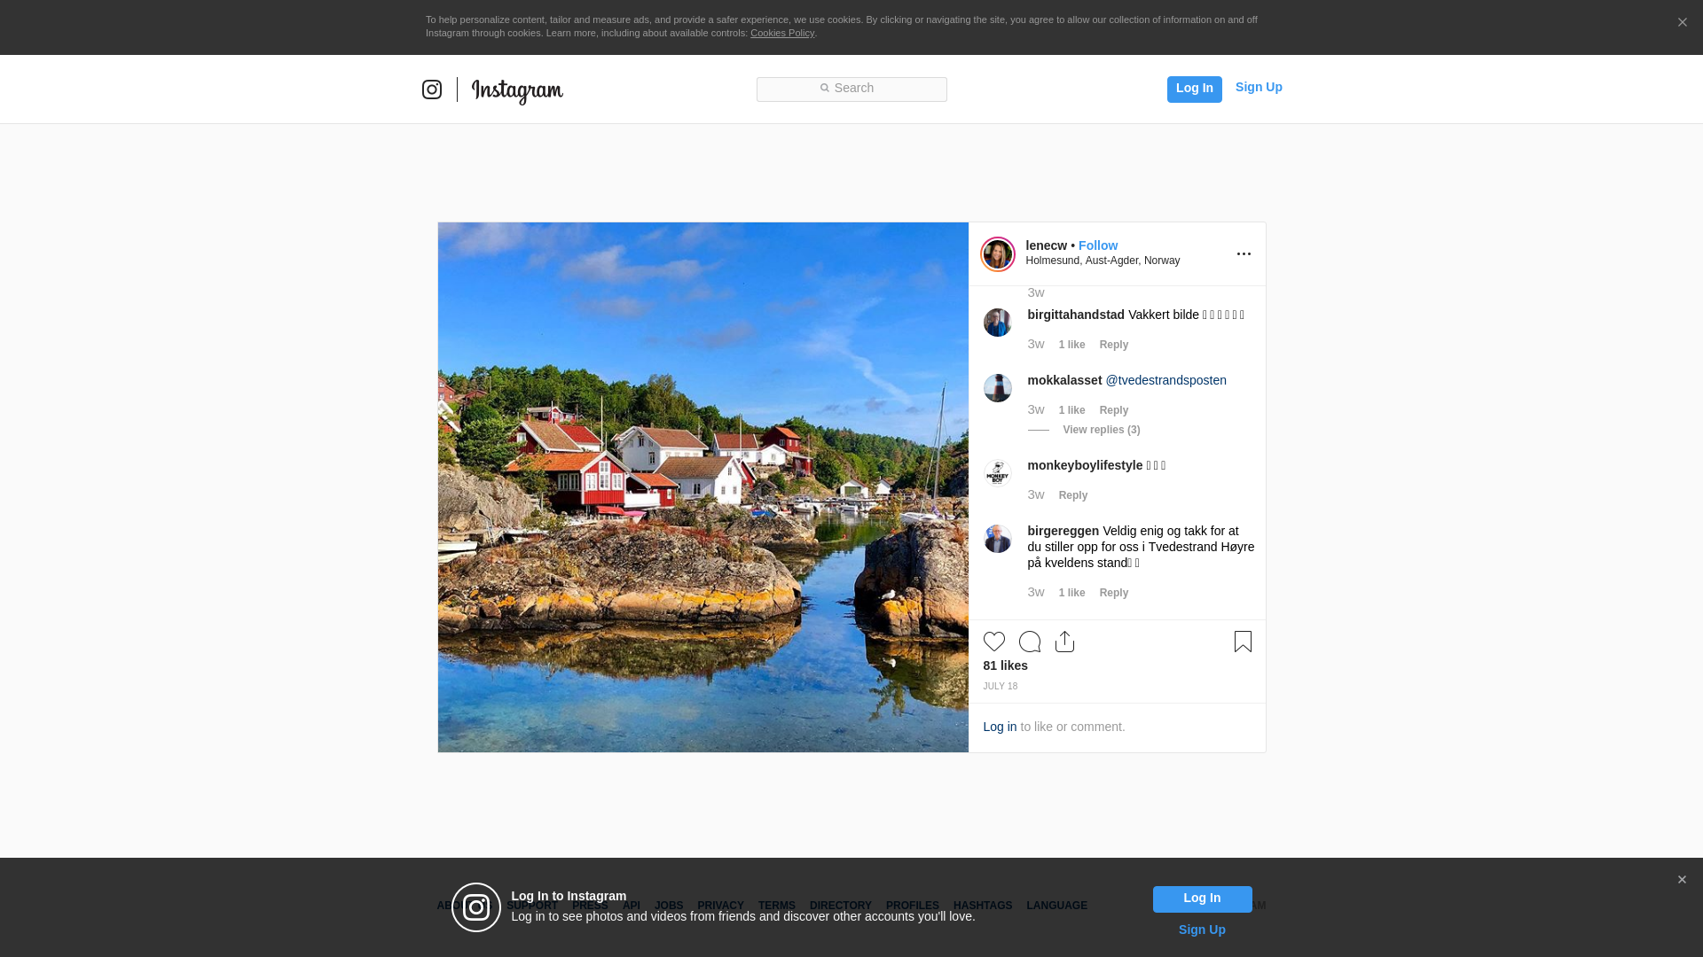Open the Norwegian harbor photo

coord(702,487)
